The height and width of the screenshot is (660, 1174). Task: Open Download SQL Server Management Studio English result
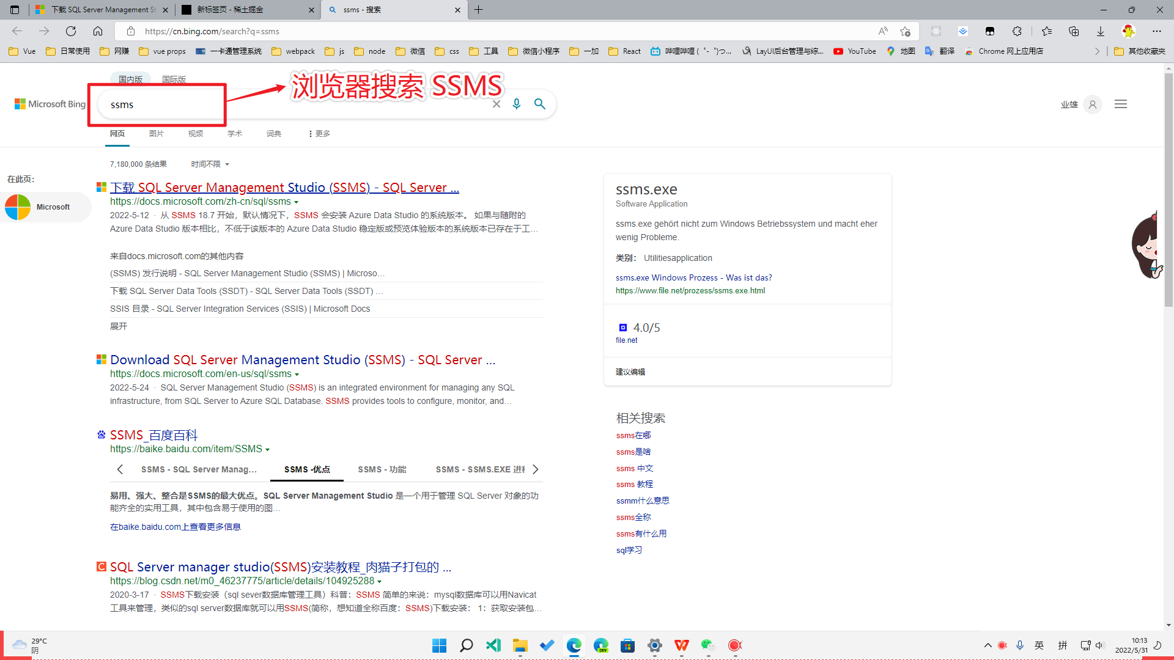pyautogui.click(x=303, y=360)
